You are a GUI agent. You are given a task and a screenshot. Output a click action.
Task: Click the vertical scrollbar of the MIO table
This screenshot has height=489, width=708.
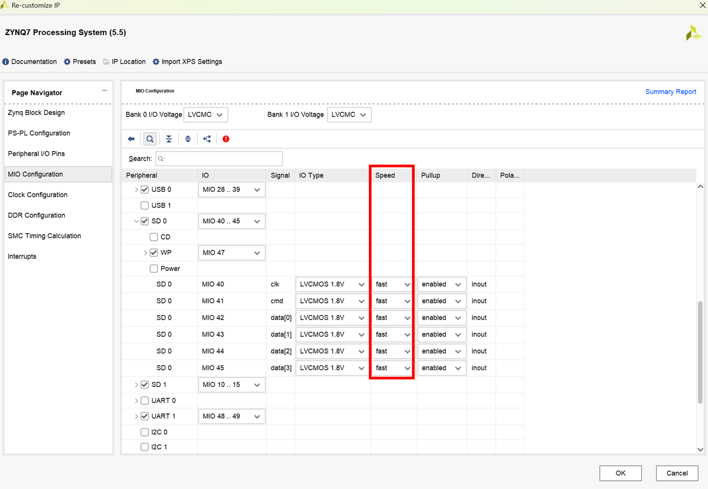[700, 352]
